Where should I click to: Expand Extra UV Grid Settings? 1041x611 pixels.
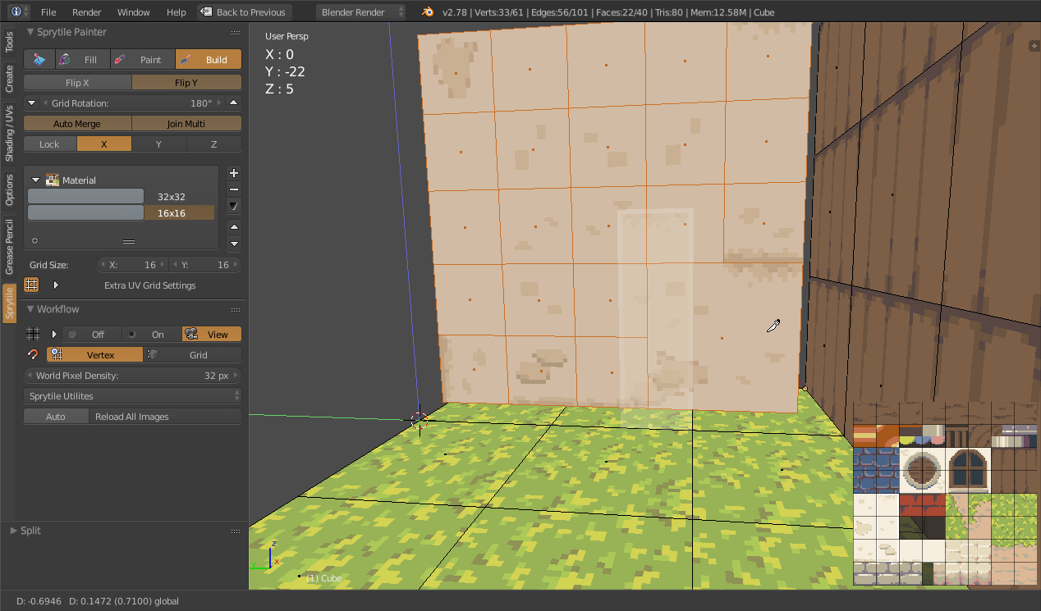click(x=56, y=285)
